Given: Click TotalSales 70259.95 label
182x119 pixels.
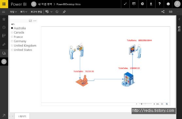Looking at the screenshot, I should [x=84, y=71].
